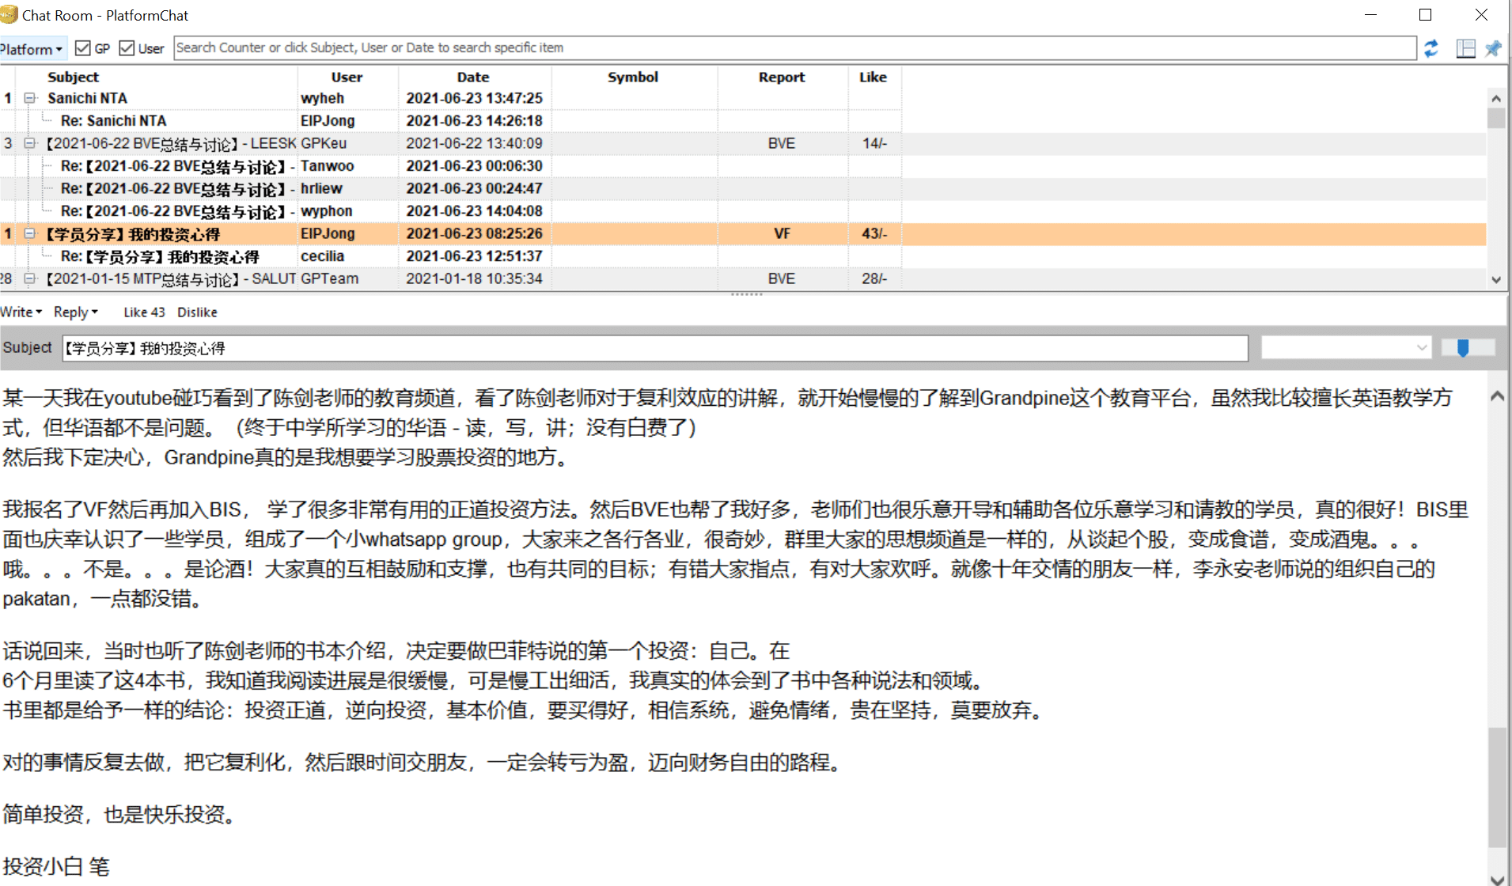Maximize the PlatformChat window
The image size is (1512, 886).
(1425, 15)
